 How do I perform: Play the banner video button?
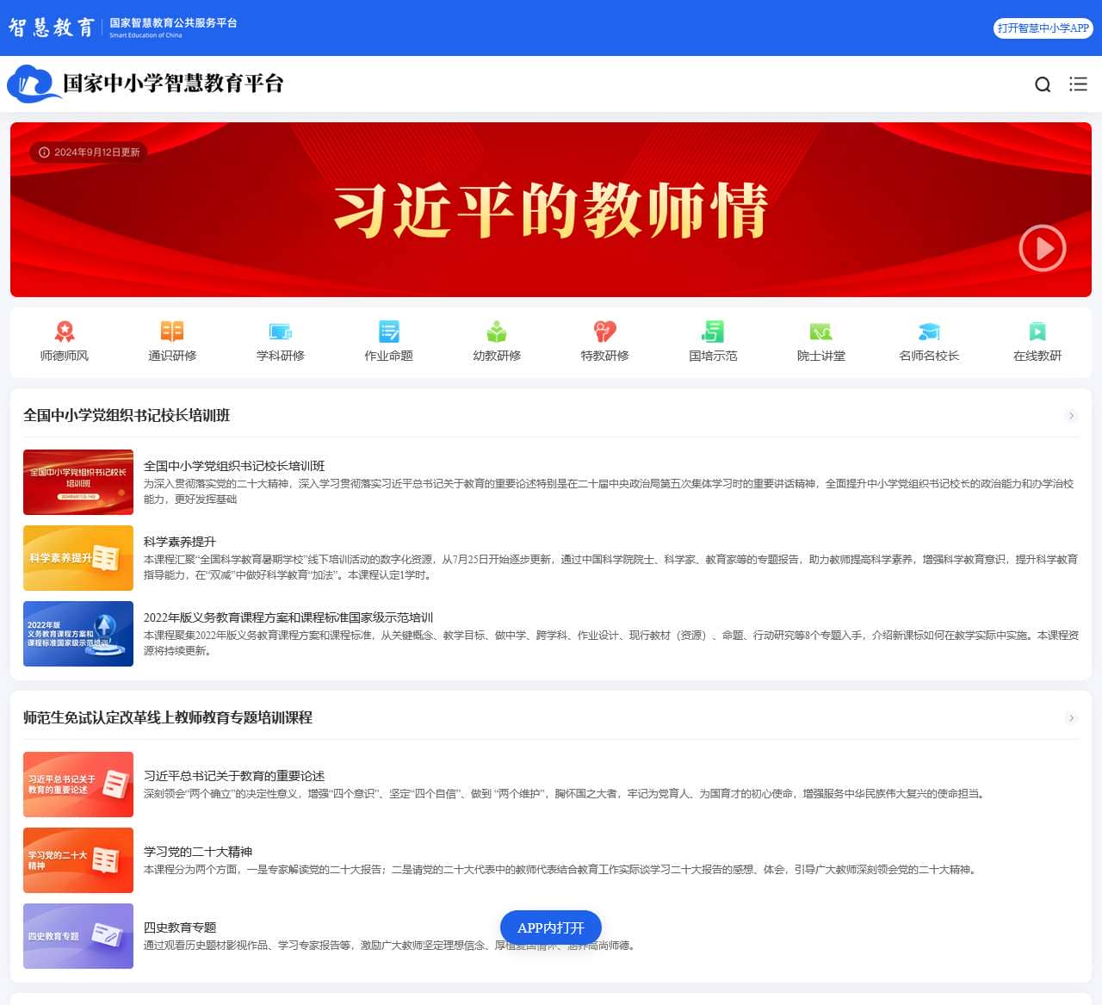point(1043,248)
